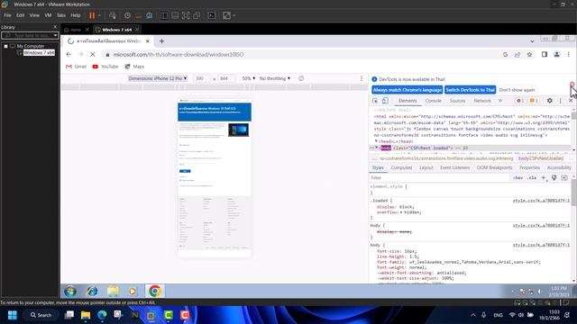Pause the VM using the orange pause button
The height and width of the screenshot is (324, 577).
[x=92, y=15]
